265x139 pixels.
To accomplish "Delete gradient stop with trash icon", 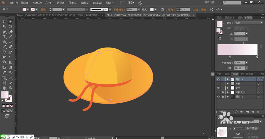I will [x=261, y=47].
